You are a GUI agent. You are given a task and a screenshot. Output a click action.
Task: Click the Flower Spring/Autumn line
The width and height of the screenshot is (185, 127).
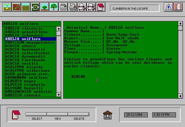[x=100, y=52]
